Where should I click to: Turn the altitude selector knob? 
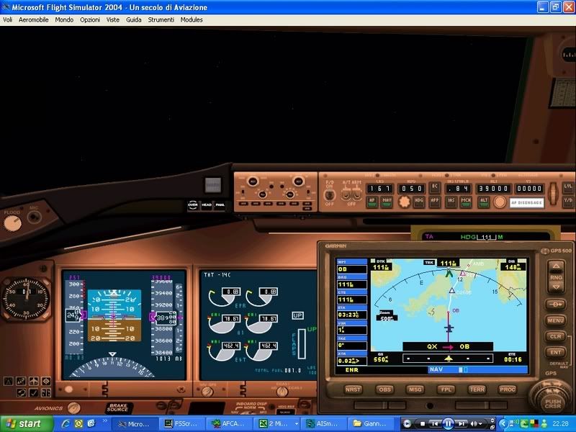click(499, 202)
